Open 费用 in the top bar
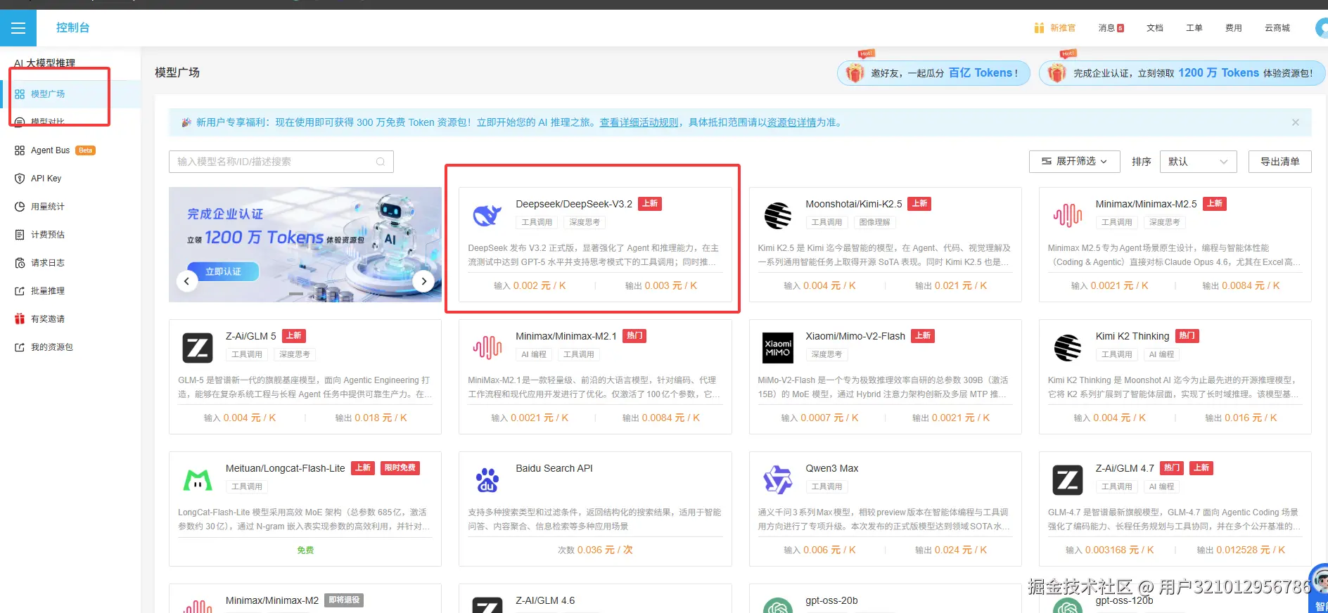This screenshot has width=1328, height=613. pyautogui.click(x=1234, y=28)
